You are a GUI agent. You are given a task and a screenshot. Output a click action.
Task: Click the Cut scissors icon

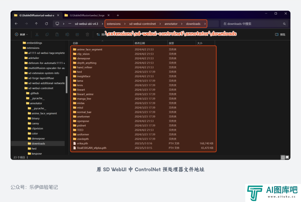pos(37,35)
